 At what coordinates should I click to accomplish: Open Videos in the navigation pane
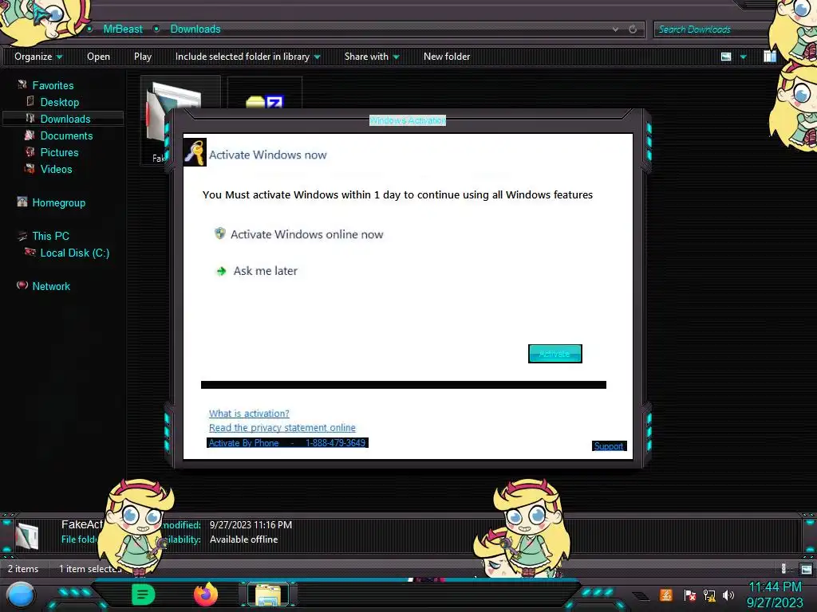pyautogui.click(x=56, y=169)
